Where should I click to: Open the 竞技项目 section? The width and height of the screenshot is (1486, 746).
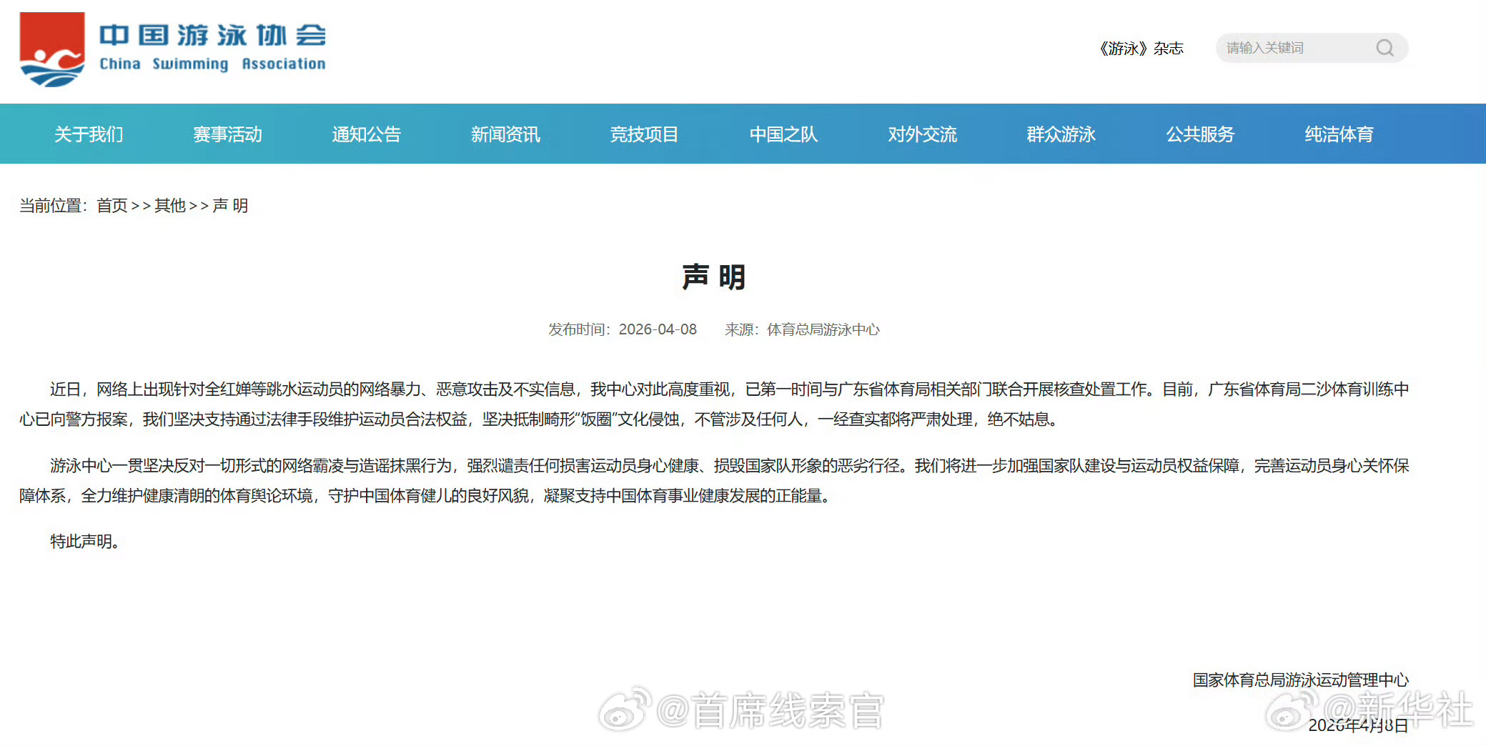click(643, 134)
